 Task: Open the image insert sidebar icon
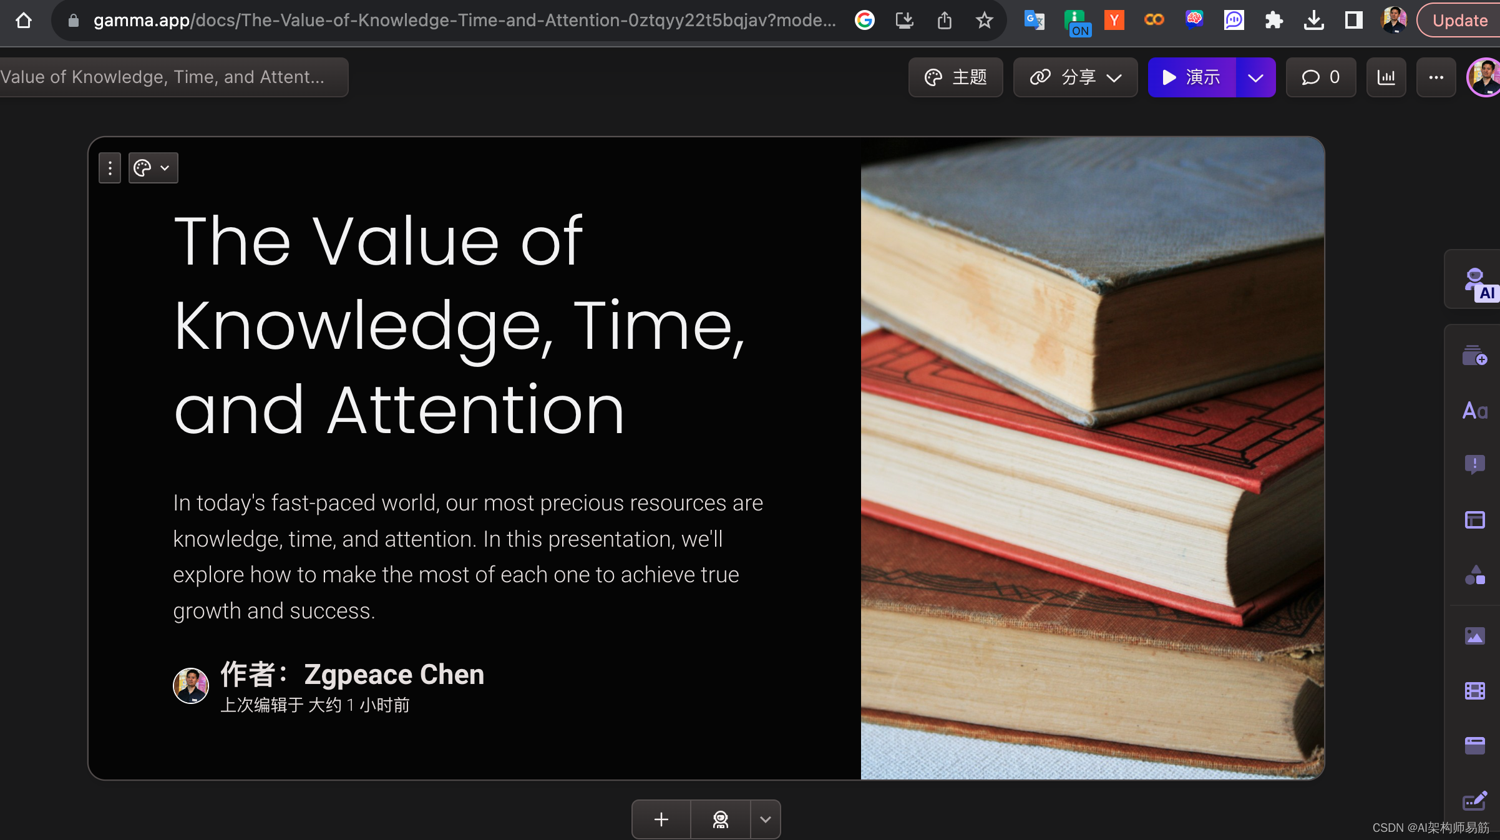[x=1474, y=636]
